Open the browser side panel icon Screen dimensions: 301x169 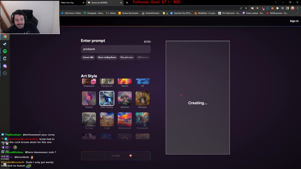coord(287,8)
